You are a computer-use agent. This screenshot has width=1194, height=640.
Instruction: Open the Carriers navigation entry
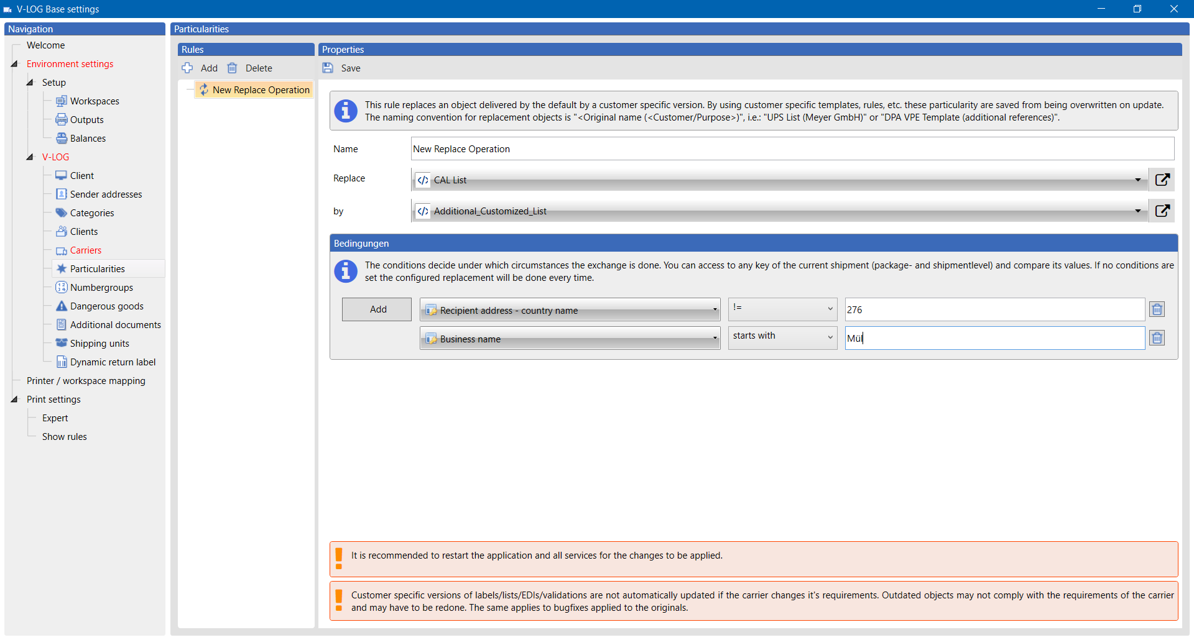[x=85, y=250]
